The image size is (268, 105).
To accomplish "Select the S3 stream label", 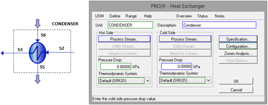I will coord(20,50).
